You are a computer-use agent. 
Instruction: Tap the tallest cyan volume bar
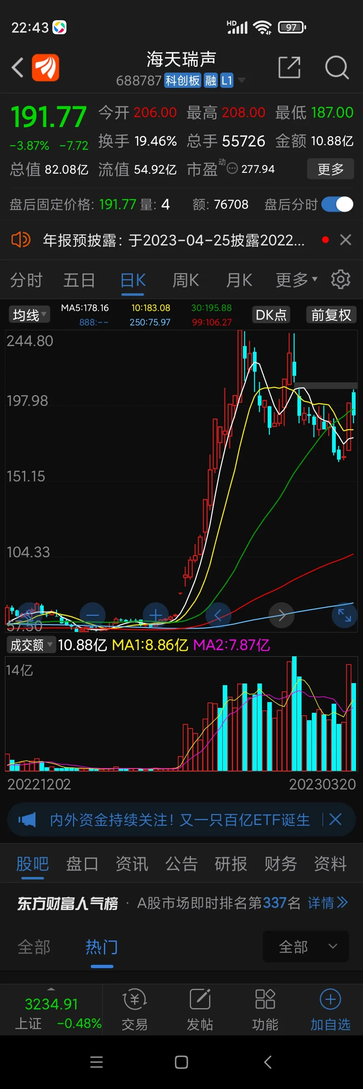click(294, 714)
